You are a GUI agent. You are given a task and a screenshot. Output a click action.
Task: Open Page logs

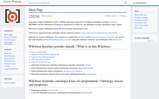pyautogui.click(x=138, y=28)
